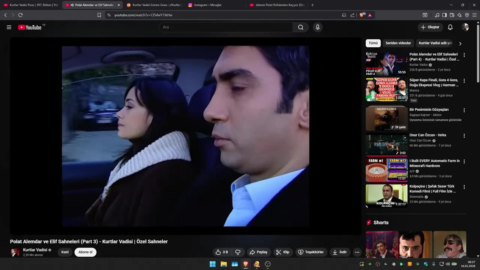Image resolution: width=480 pixels, height=270 pixels.
Task: Open options for Süper Kupa Finali video
Action: 464,81
